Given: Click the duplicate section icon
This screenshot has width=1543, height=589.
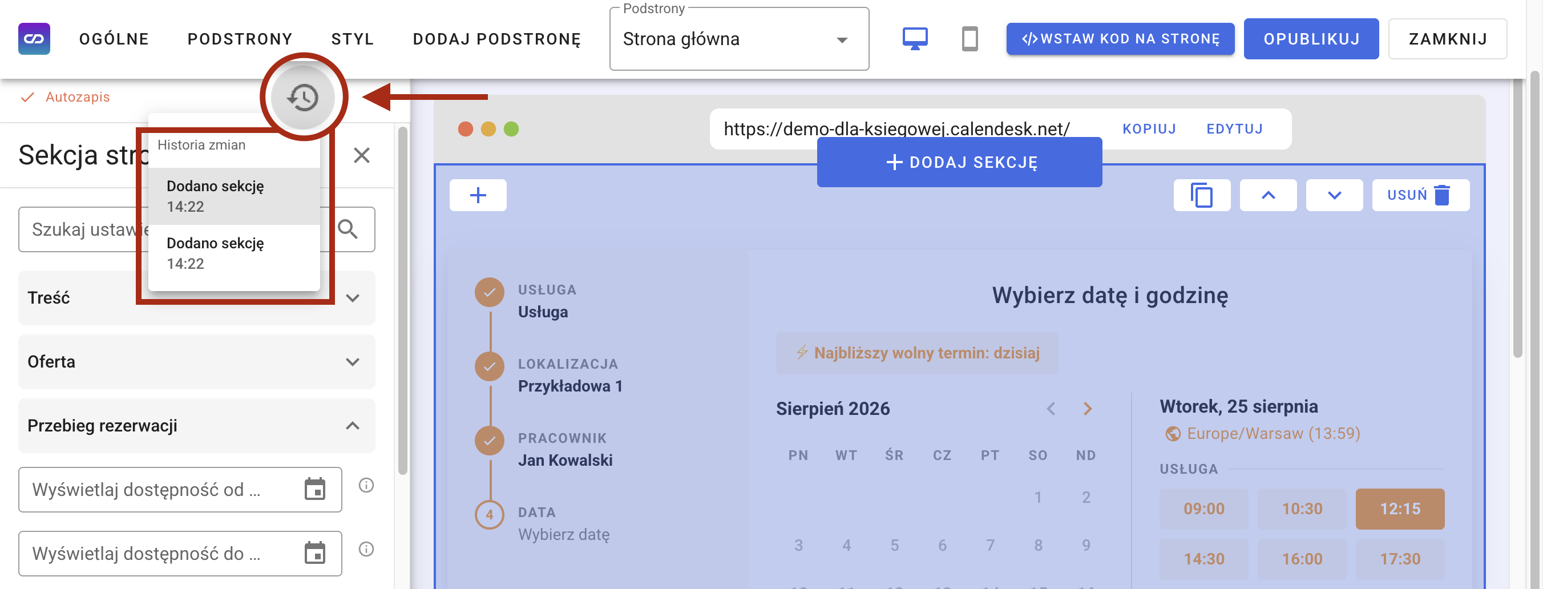Looking at the screenshot, I should point(1202,195).
